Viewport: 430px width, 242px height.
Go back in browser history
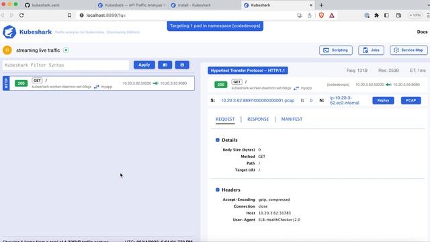point(3,15)
